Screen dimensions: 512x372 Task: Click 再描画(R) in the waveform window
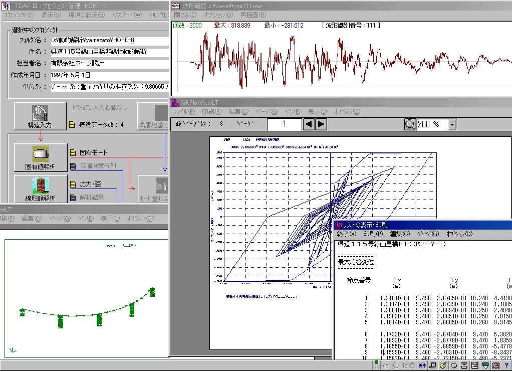click(x=253, y=15)
